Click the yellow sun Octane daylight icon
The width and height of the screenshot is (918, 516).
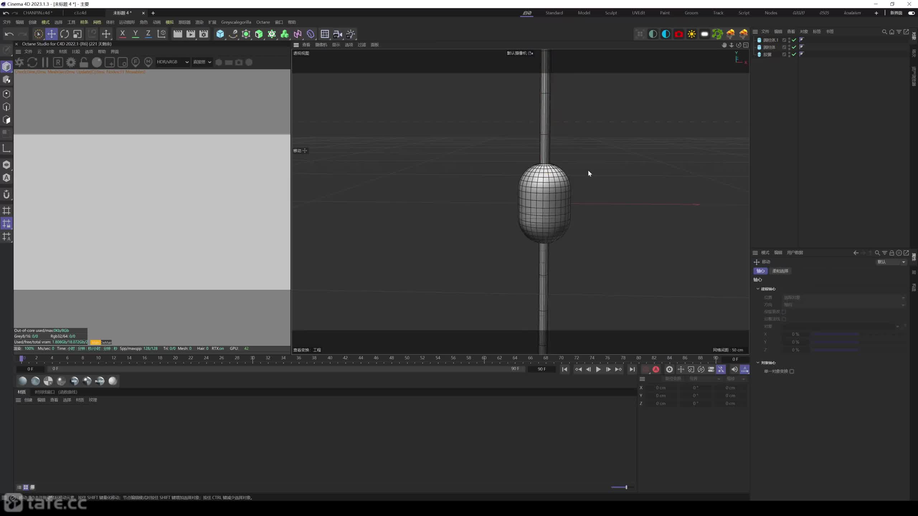pyautogui.click(x=692, y=34)
